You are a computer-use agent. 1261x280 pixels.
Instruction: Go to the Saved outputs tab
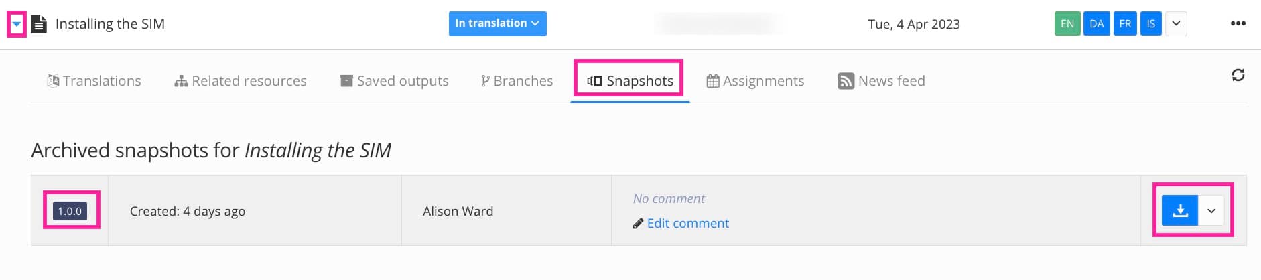point(395,81)
